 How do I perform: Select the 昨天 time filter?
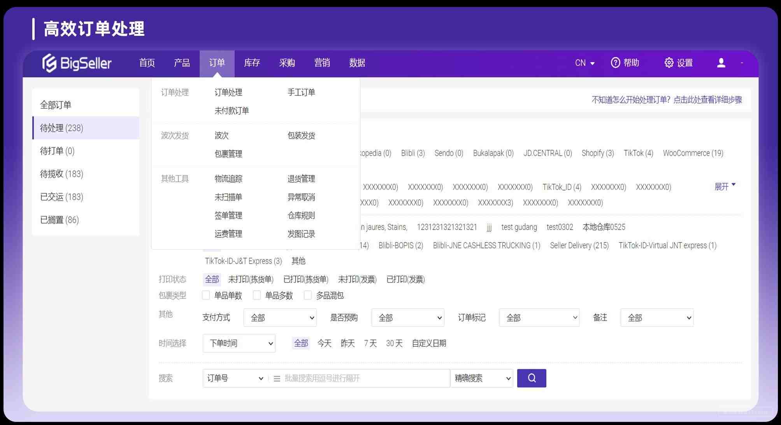pos(348,343)
